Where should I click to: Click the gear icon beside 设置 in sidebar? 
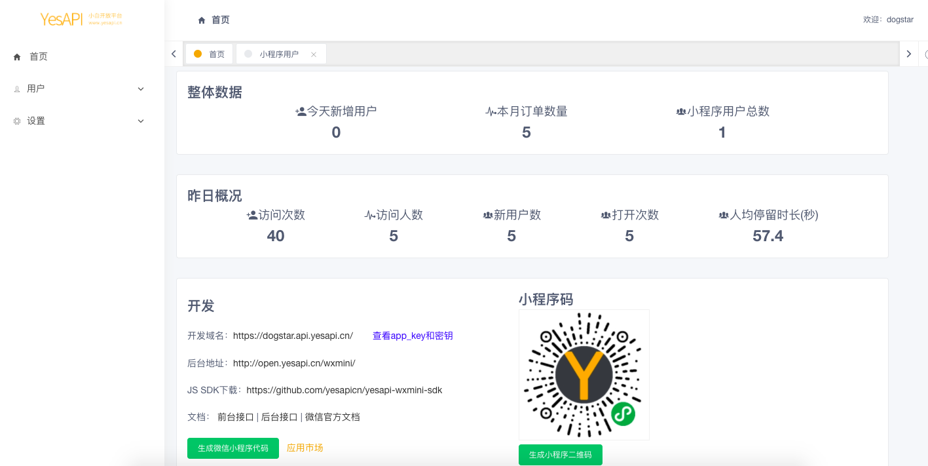(16, 121)
